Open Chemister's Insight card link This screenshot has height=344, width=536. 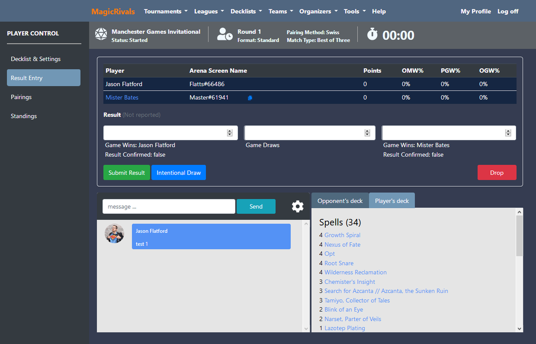tap(350, 282)
